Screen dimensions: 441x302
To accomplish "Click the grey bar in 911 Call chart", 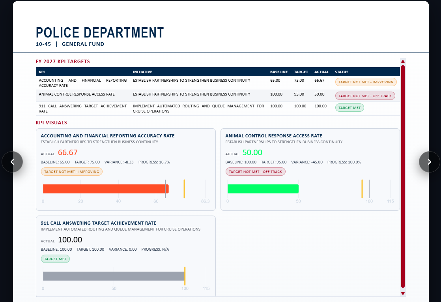I will (x=114, y=276).
